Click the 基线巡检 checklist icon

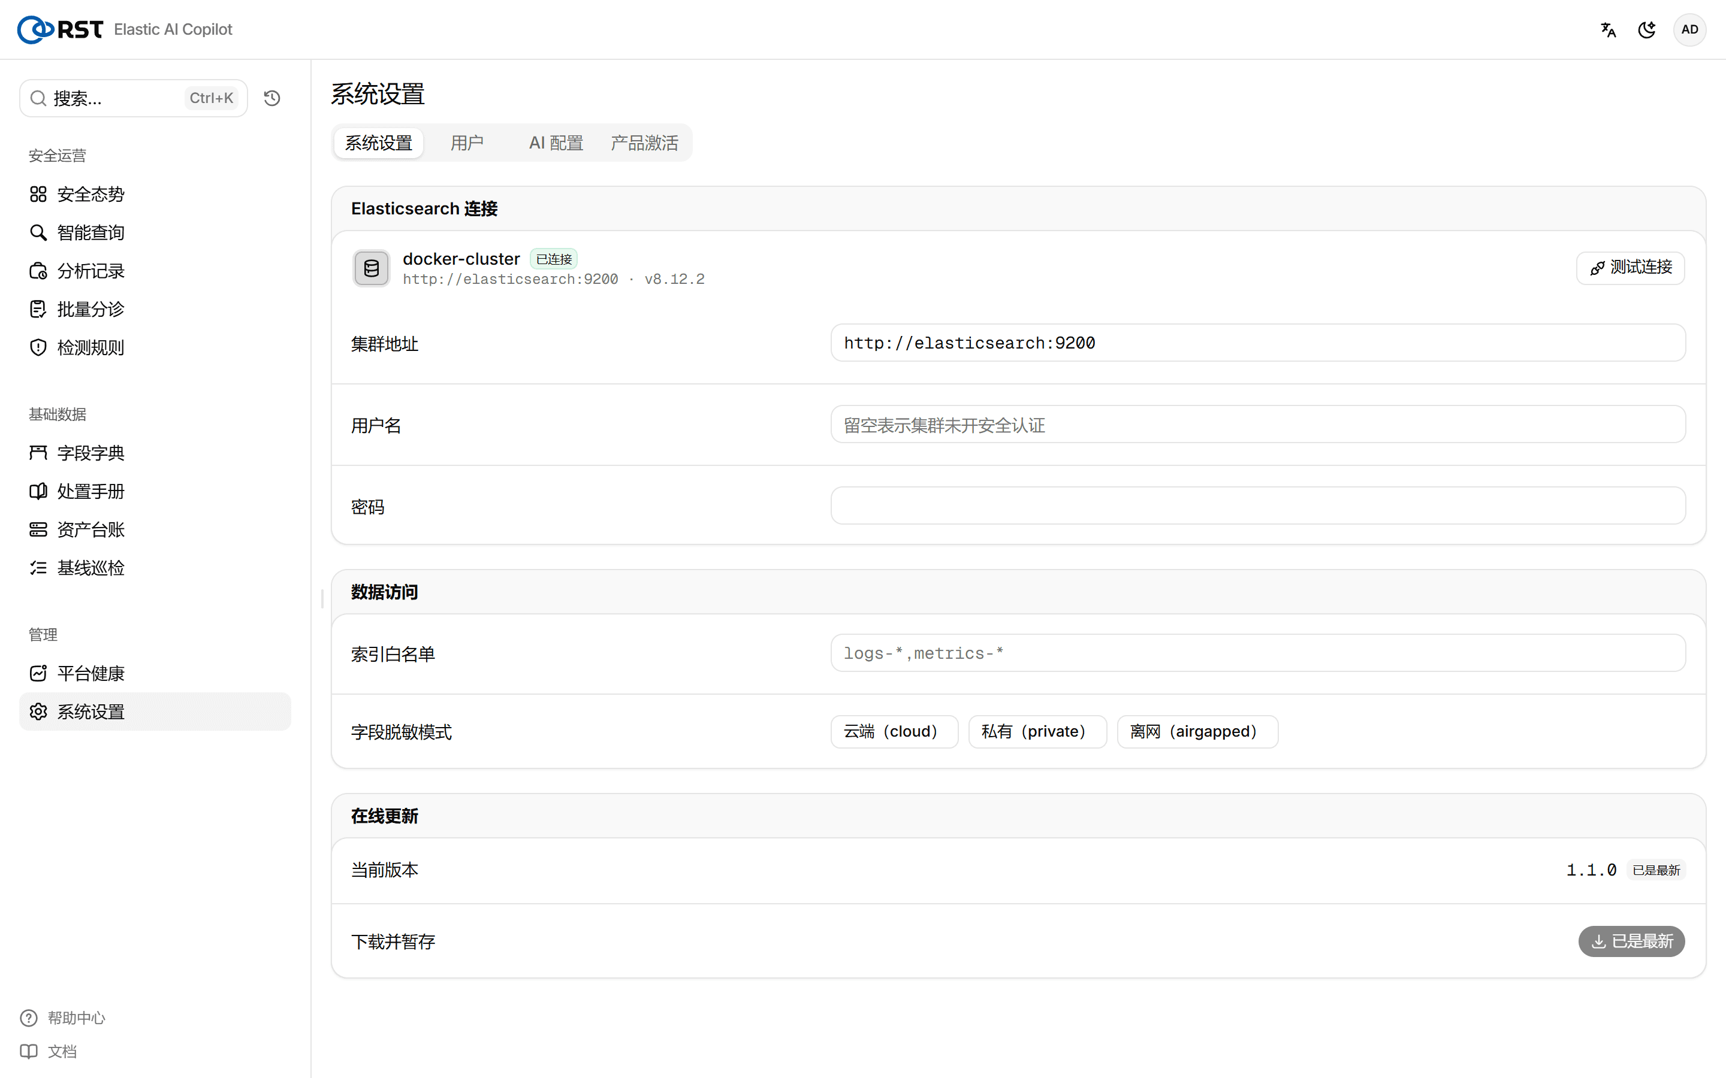coord(38,568)
